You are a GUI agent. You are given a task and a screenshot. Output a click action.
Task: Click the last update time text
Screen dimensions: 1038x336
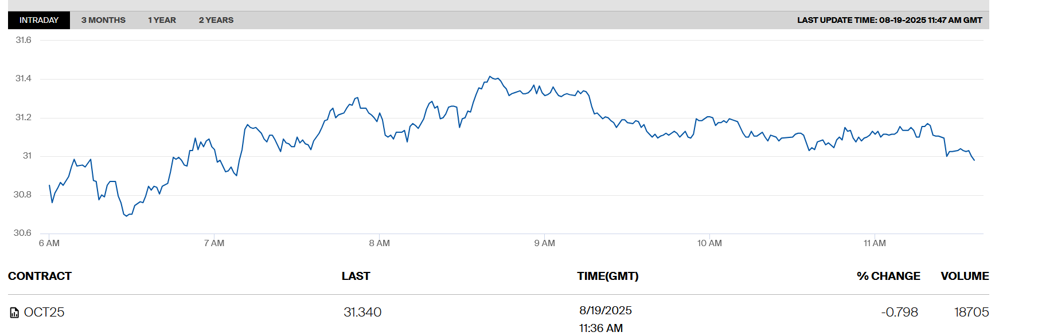tap(889, 20)
